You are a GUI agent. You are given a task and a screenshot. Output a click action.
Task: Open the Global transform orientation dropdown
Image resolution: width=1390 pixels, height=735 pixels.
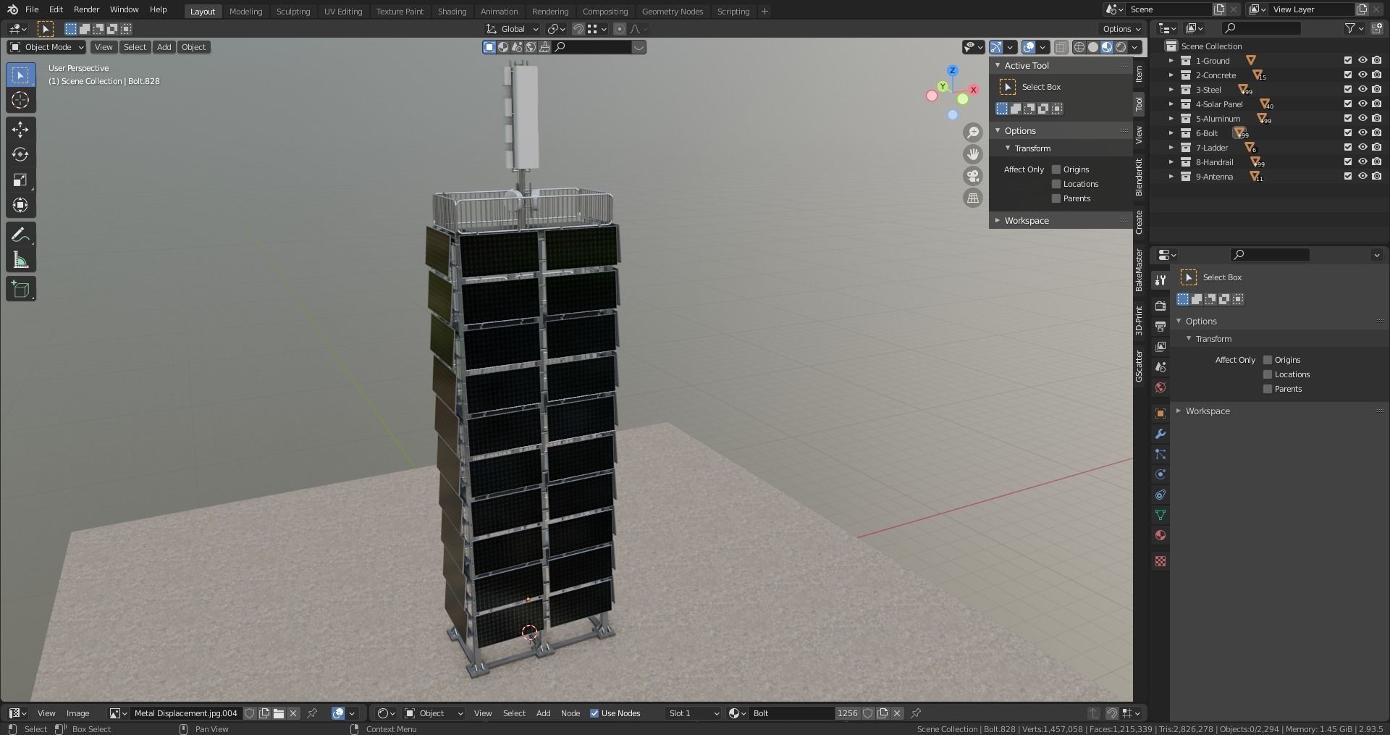click(x=512, y=29)
